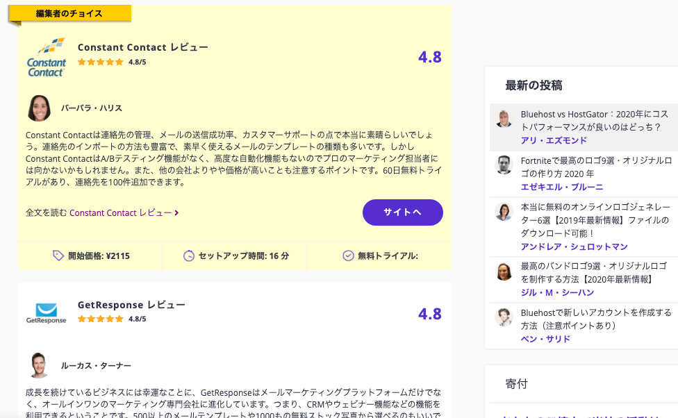Open author link アンドレア・シュロットマン
Image resolution: width=678 pixels, height=418 pixels.
(x=574, y=246)
